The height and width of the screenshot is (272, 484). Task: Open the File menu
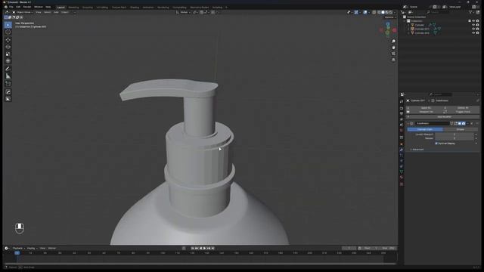(11, 7)
